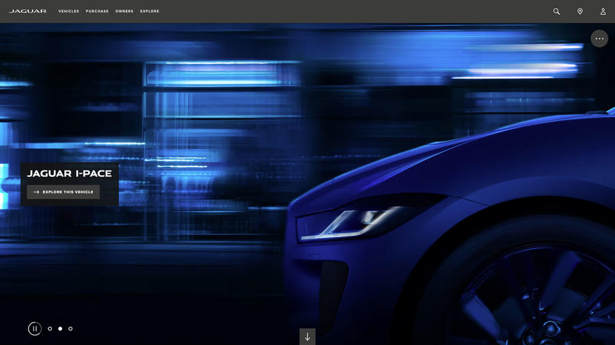The width and height of the screenshot is (615, 345).
Task: Expand the Vehicles navigation menu
Action: 68,12
